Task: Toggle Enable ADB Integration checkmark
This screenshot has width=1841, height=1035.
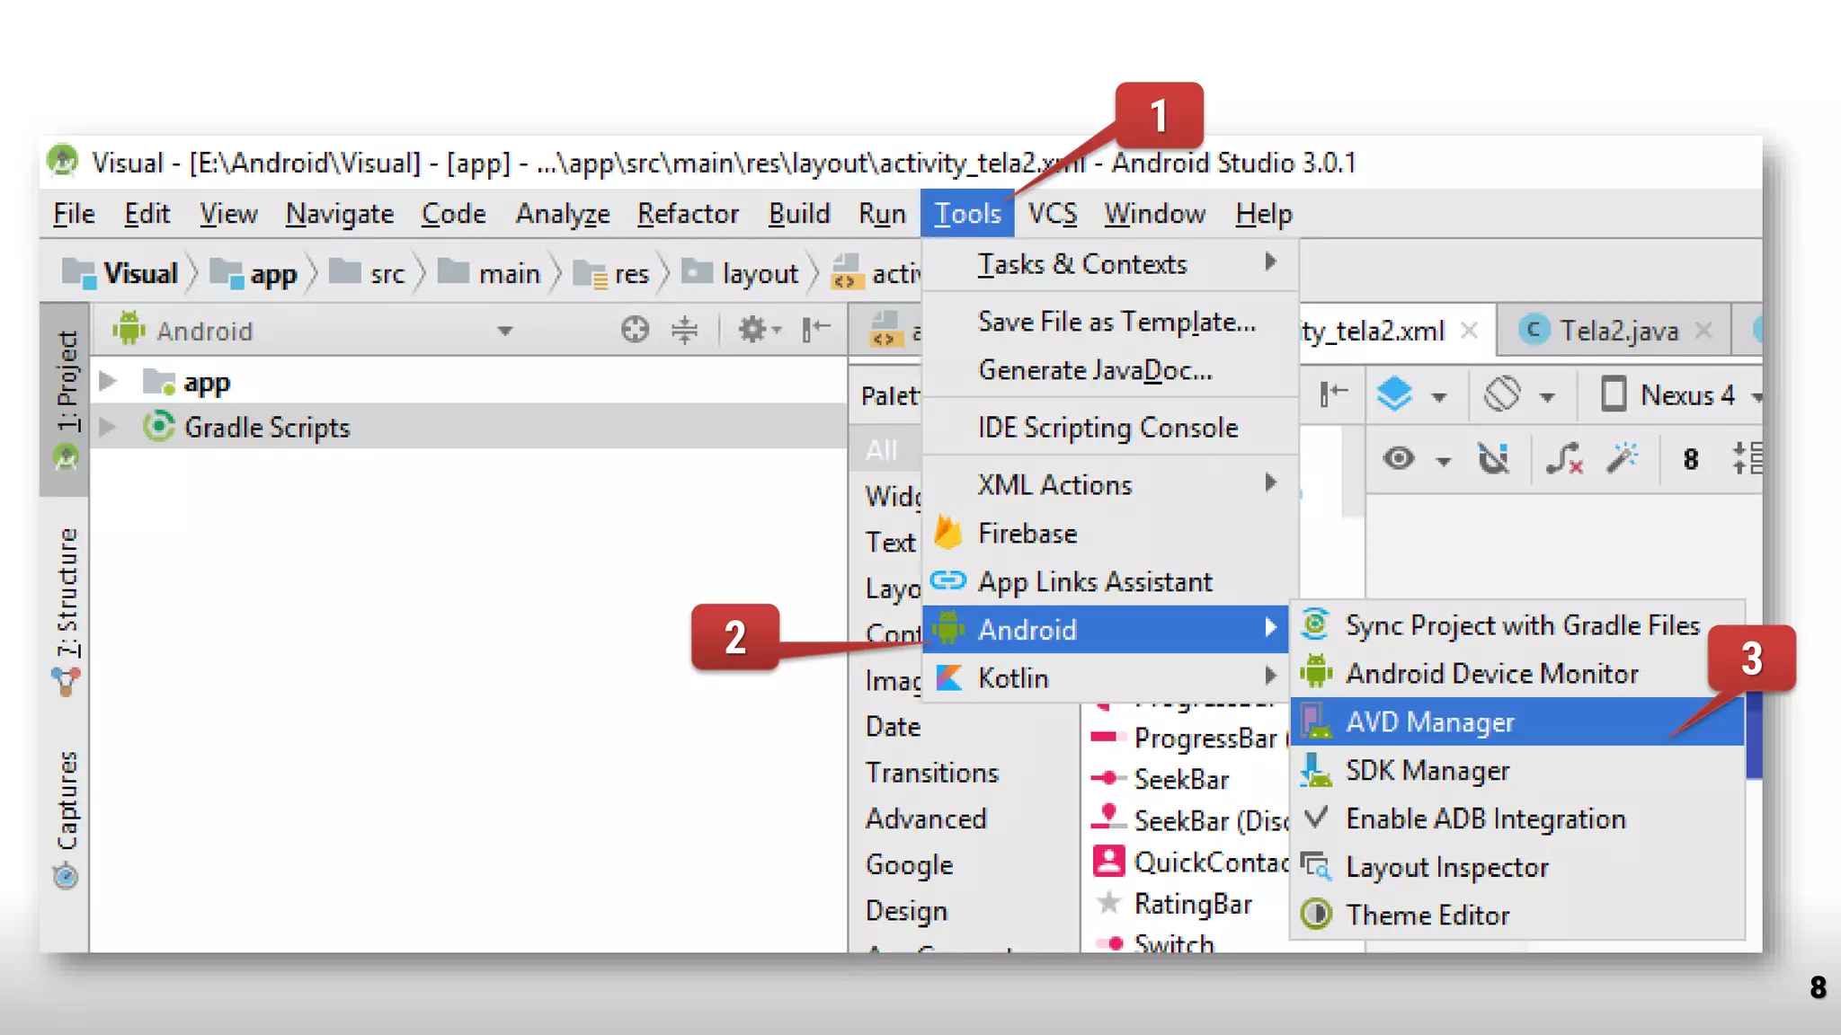Action: 1485,818
